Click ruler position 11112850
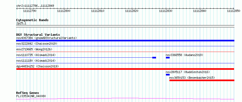Screen dimensions: 242x102 tap(234, 11)
